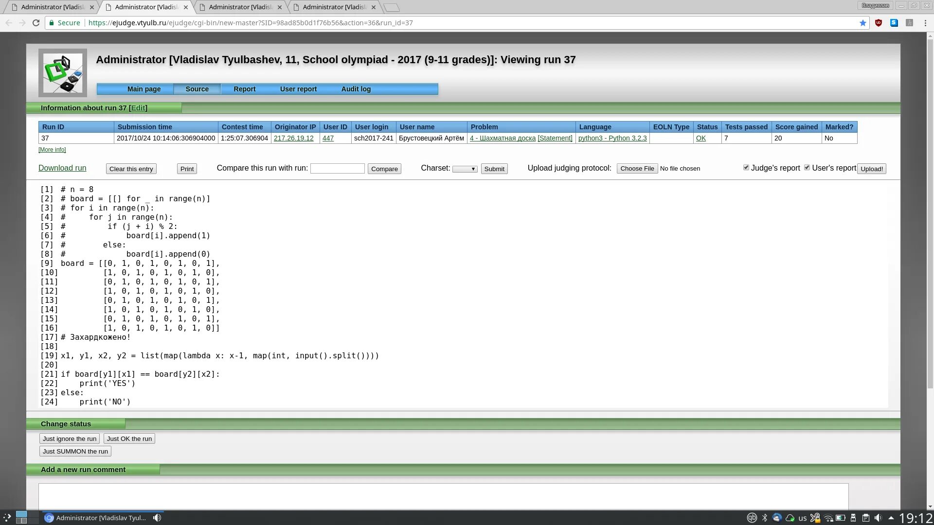Expand hidden system tray icons arrow
Screen dimensions: 934x525
[891, 518]
